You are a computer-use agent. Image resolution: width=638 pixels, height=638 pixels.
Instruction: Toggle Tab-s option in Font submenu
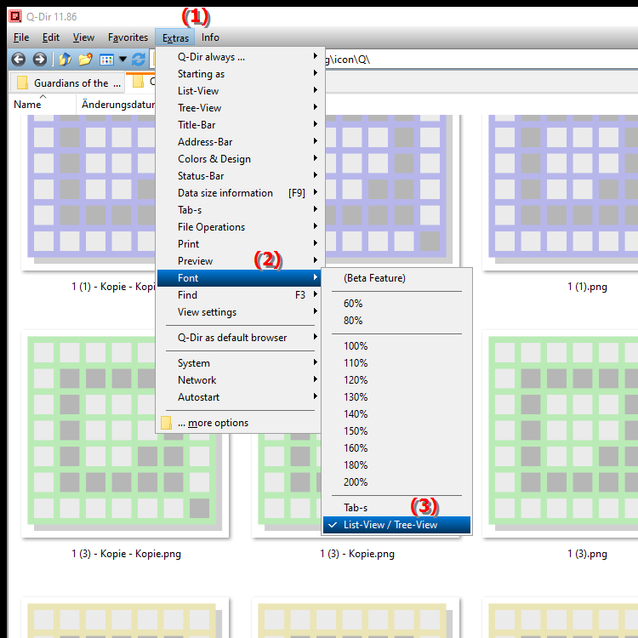[x=396, y=508]
